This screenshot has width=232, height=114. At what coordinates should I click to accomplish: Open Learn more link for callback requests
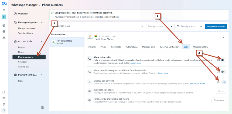pyautogui.click(x=163, y=73)
